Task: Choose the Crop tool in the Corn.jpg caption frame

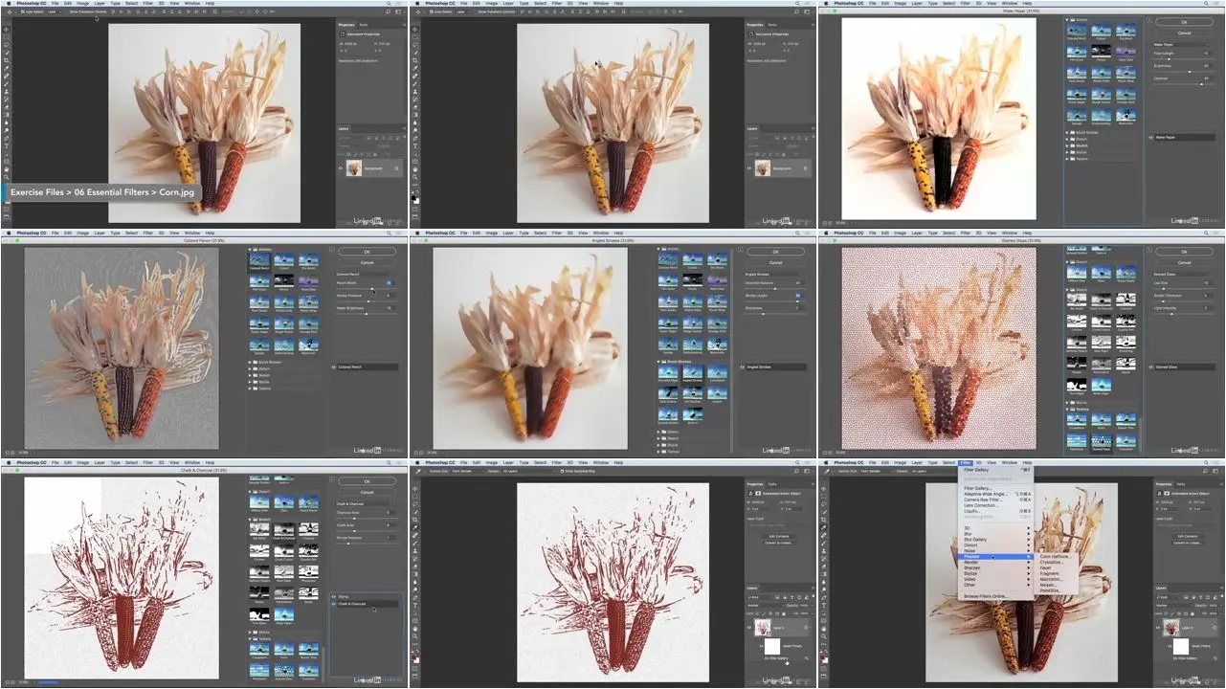Action: pos(6,59)
